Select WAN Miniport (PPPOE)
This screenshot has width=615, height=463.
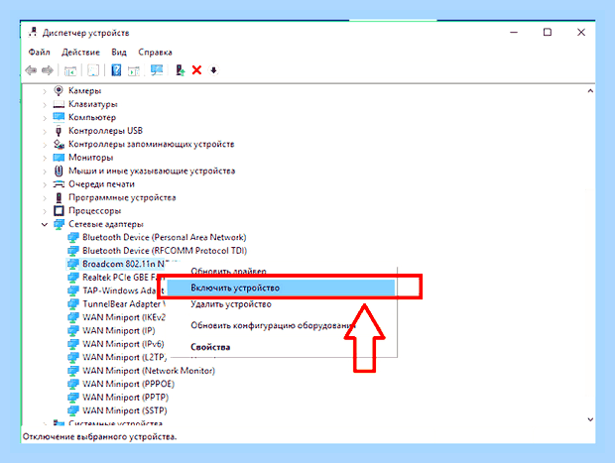coord(128,384)
